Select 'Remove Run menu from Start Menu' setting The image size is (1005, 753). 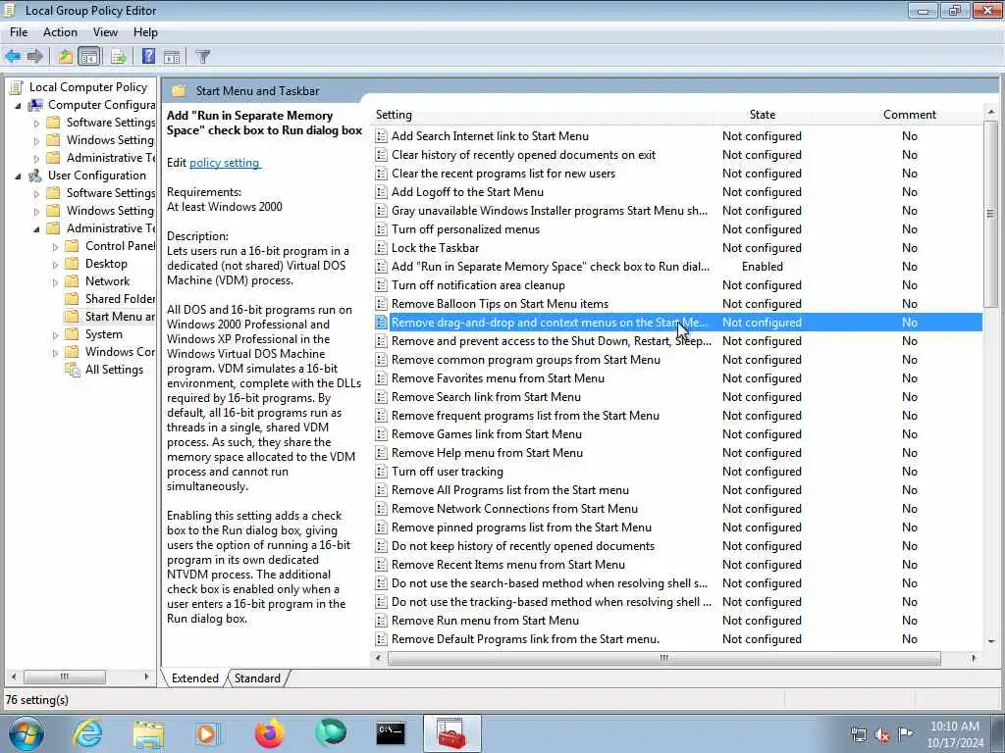[678, 621]
